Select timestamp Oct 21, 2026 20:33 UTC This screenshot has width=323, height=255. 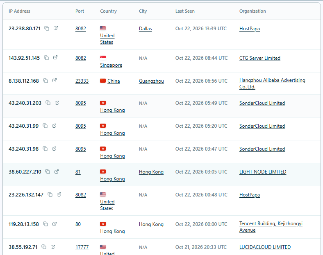[x=201, y=247]
